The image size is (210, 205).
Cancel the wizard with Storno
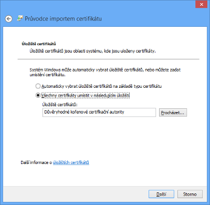(190, 194)
